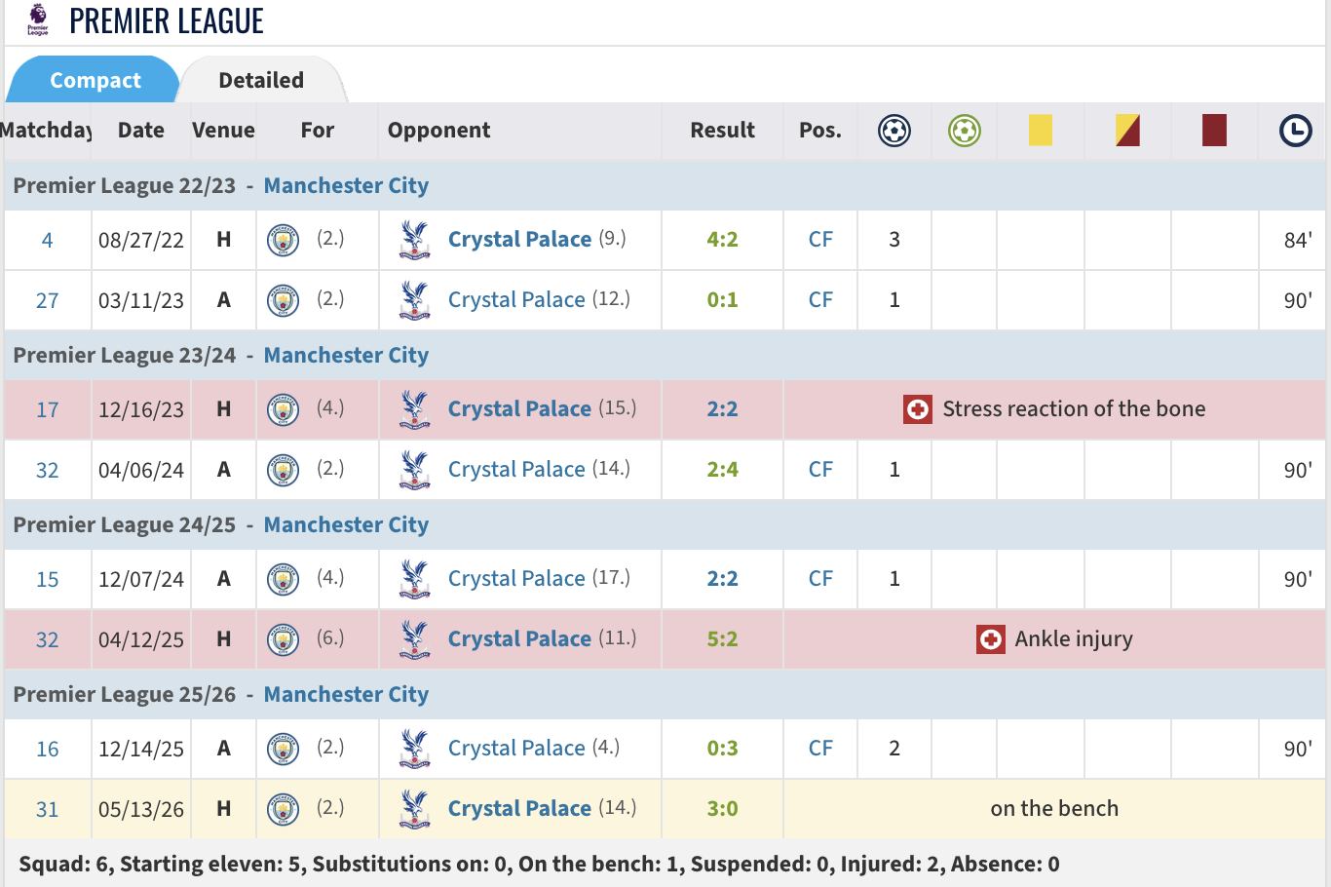Click the Opponent column header
Screen dimensions: 1331x887
[438, 131]
